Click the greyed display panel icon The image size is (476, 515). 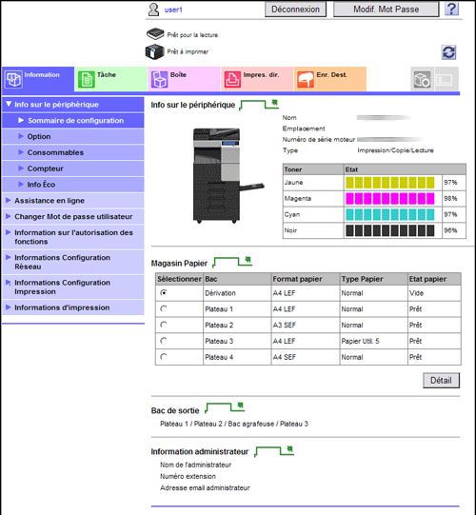(446, 79)
